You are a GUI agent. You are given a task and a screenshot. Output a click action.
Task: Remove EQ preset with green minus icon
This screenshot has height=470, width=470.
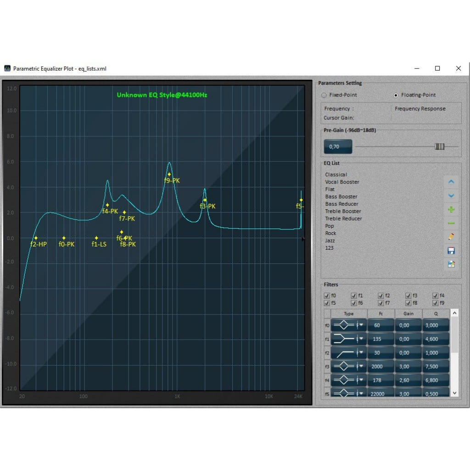pyautogui.click(x=451, y=223)
